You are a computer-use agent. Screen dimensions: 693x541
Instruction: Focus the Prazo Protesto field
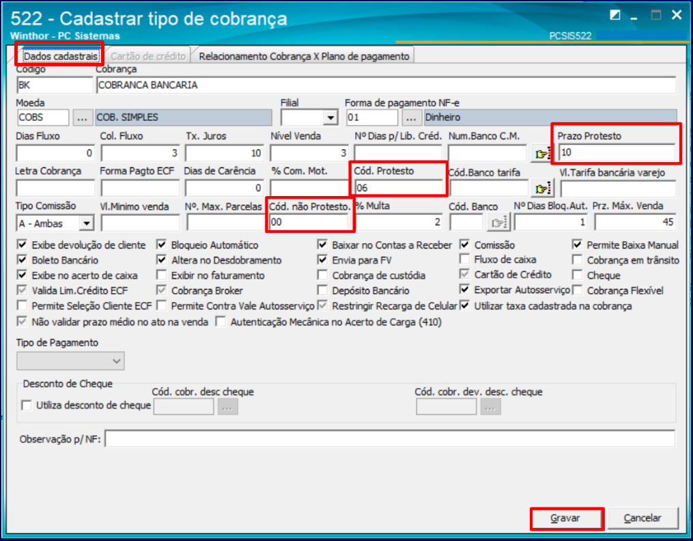click(x=617, y=152)
